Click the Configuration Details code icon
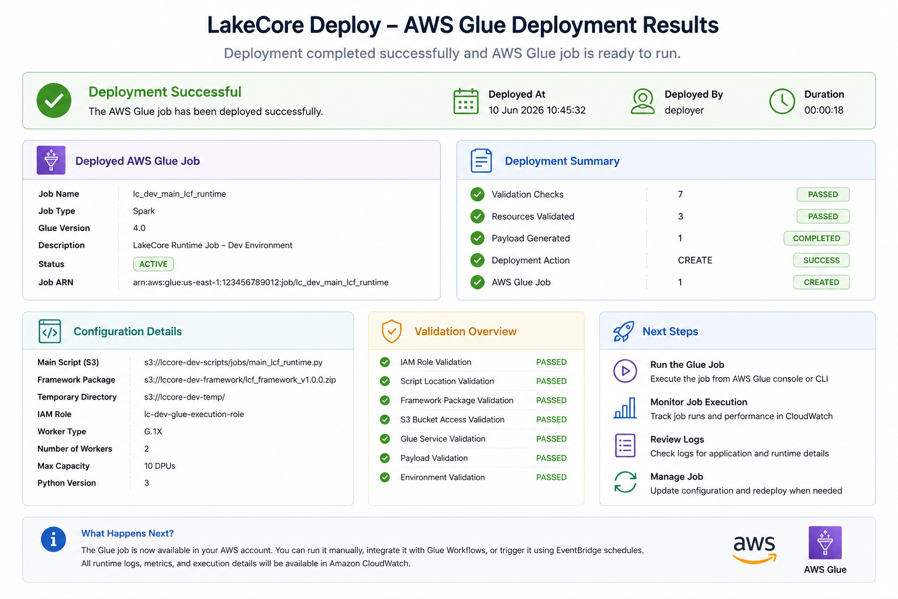Viewport: 898px width, 599px height. tap(50, 331)
